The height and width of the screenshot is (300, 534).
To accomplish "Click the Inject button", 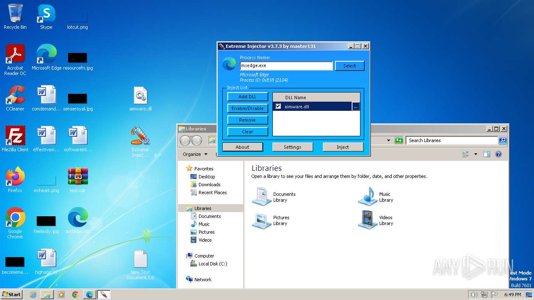I will (343, 147).
